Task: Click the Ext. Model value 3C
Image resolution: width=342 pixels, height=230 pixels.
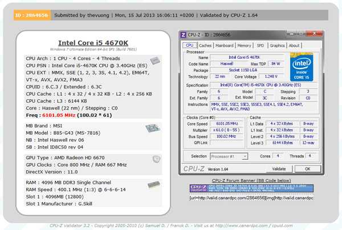Action: pyautogui.click(x=264, y=98)
